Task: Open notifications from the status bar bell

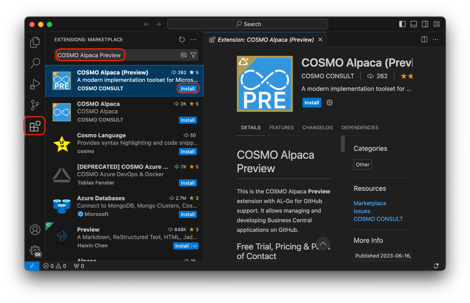Action: (x=436, y=266)
